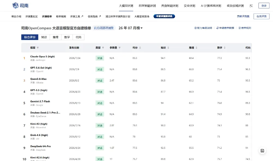Image resolution: width=273 pixels, height=161 pixels.
Task: Sort table by 知识 score
Action: pyautogui.click(x=168, y=48)
